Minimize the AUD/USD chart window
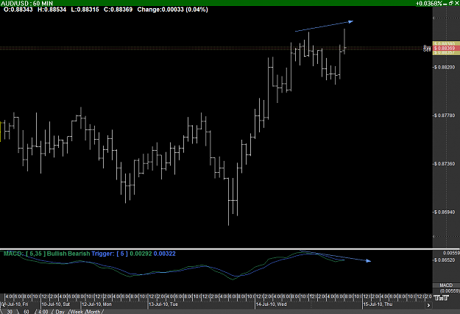 (x=445, y=3)
